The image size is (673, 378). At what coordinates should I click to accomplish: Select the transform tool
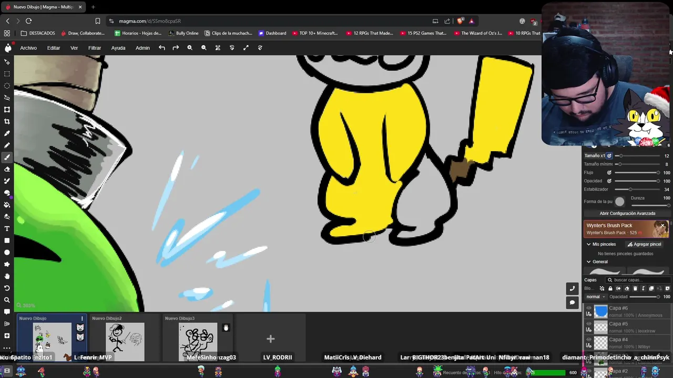point(7,110)
